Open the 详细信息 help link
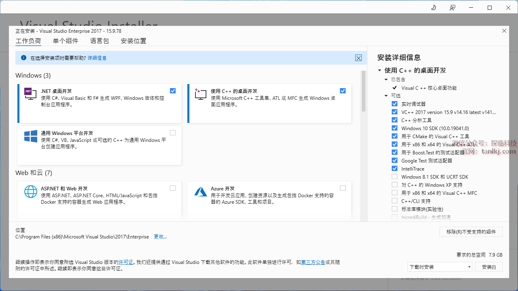The width and height of the screenshot is (518, 291). tap(97, 58)
